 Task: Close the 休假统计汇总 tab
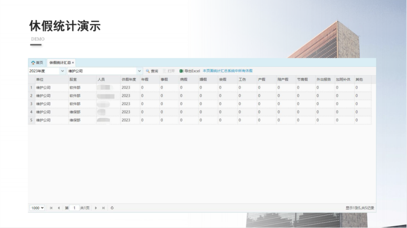coord(73,63)
